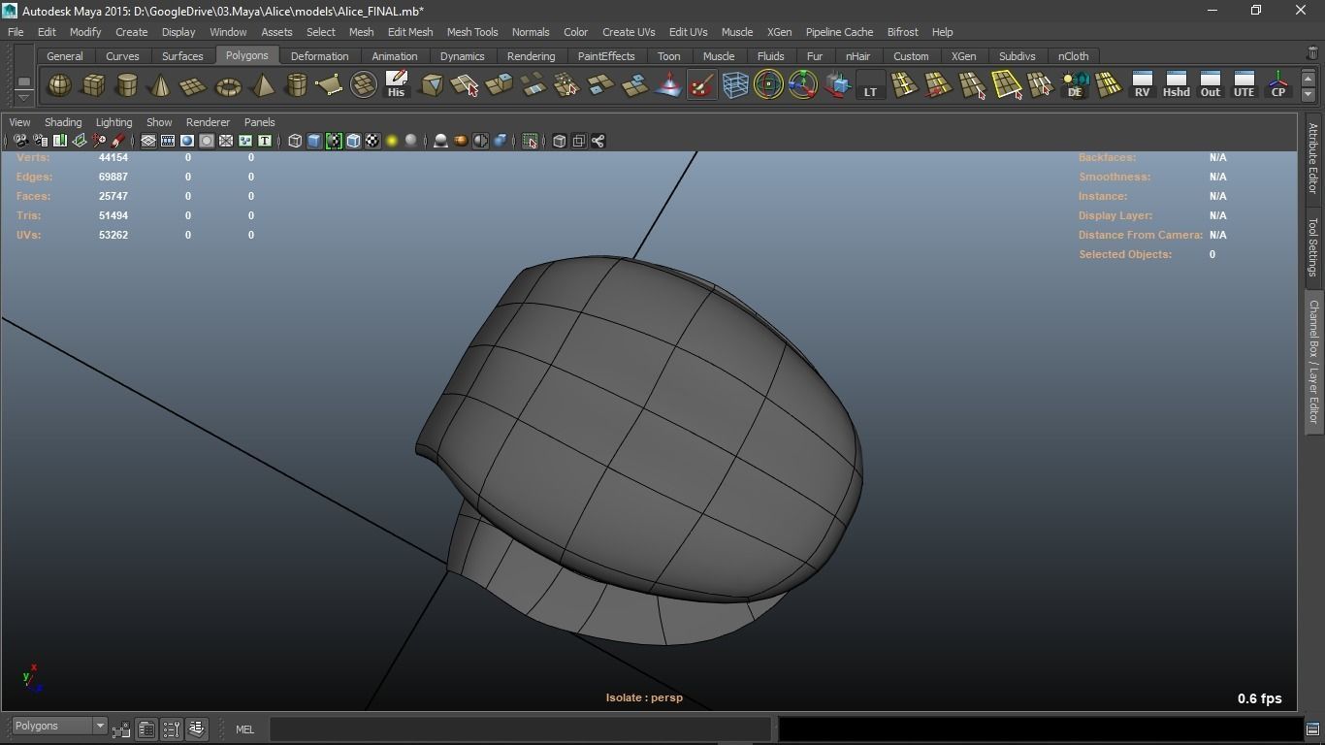The width and height of the screenshot is (1325, 745).
Task: Click the Faces count value 25747
Action: tap(113, 196)
